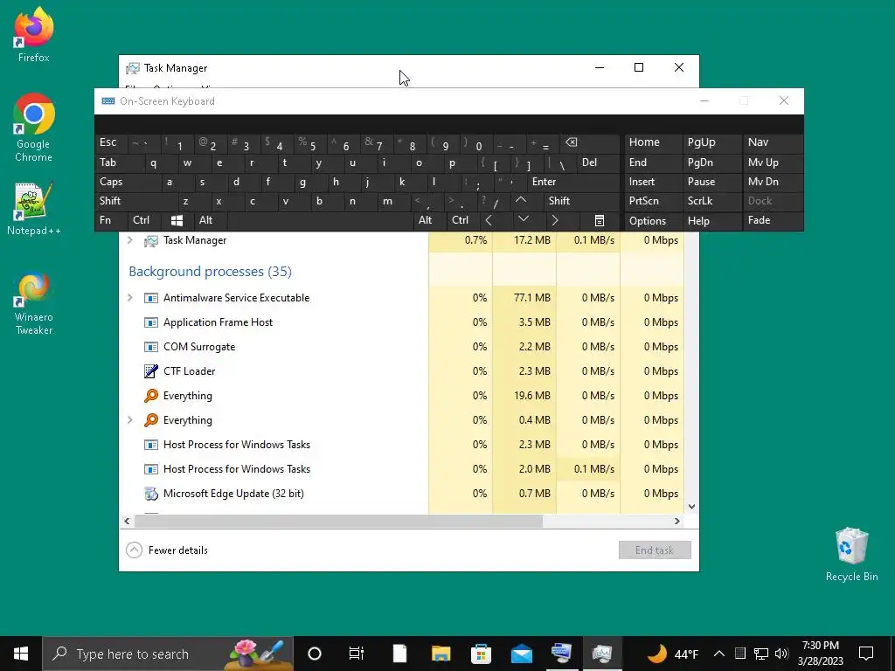Toggle the left Ctrl key on keyboard
The width and height of the screenshot is (895, 671).
pos(144,220)
